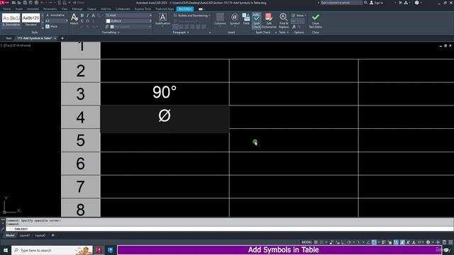
Task: Click the search keyword input box
Action: [341, 3]
